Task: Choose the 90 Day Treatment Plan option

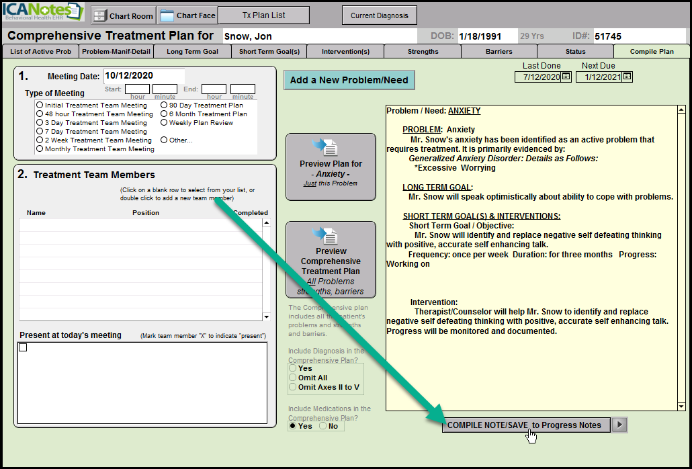Action: click(164, 105)
